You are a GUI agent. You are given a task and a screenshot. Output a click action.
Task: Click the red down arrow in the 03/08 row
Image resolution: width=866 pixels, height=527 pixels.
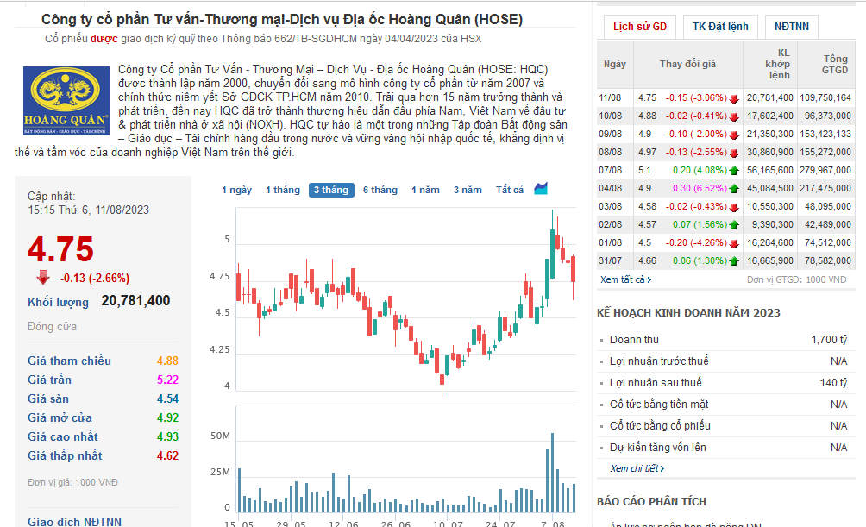pos(734,207)
